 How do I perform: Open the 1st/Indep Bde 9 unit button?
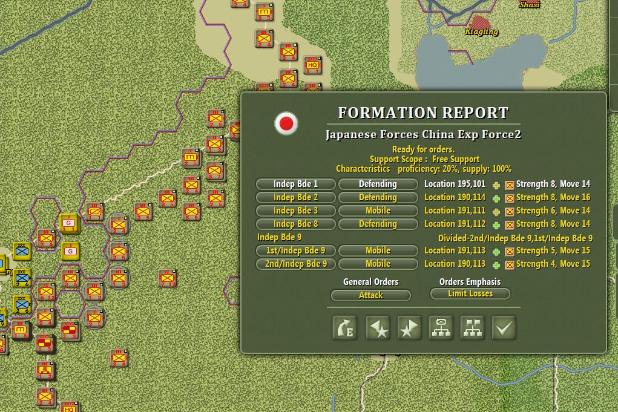click(x=295, y=250)
